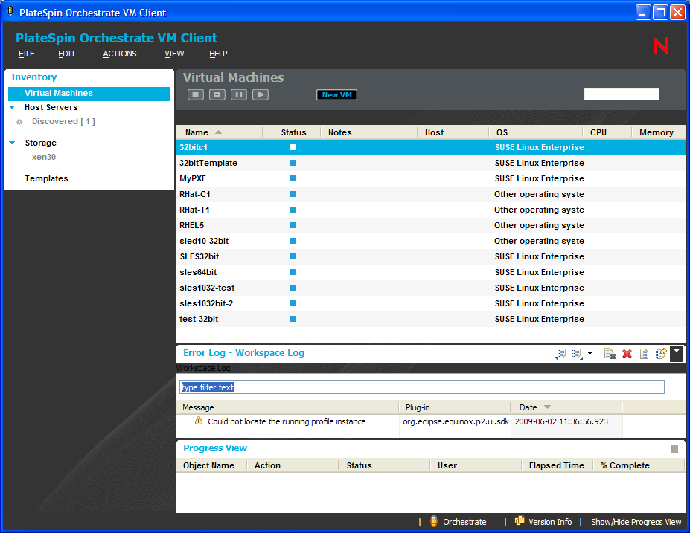The image size is (690, 533).
Task: Select the sles64bit VM row
Action: 431,272
